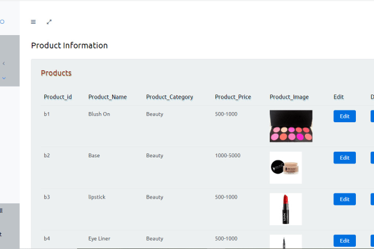
Task: Click the Delete button in b3 row
Action: click(x=372, y=199)
